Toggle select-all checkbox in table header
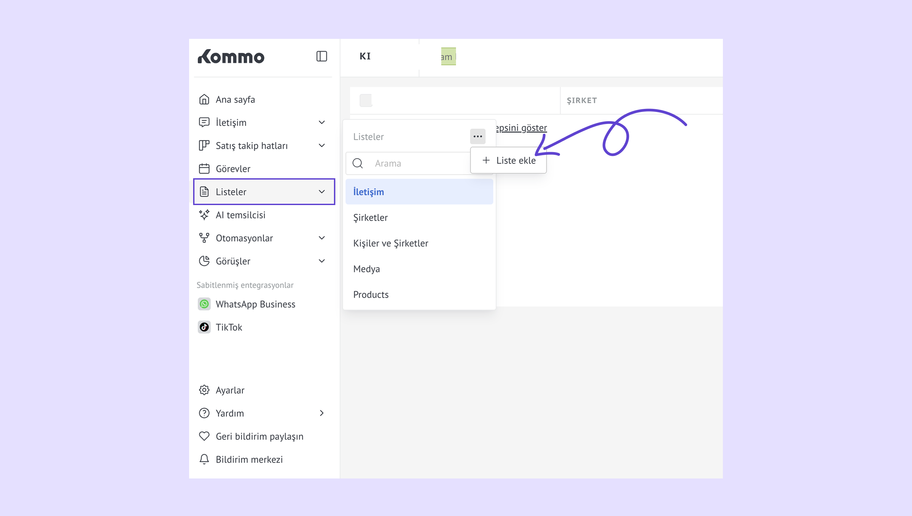 click(x=365, y=100)
